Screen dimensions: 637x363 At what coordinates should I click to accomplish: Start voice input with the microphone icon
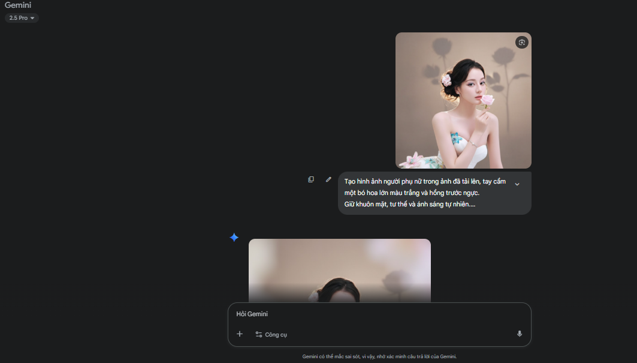point(519,334)
